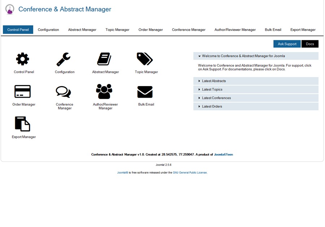Click the Control Panel label under gear
This screenshot has width=325, height=227.
click(24, 72)
